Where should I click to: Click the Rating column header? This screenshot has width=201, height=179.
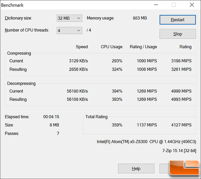[x=185, y=47]
